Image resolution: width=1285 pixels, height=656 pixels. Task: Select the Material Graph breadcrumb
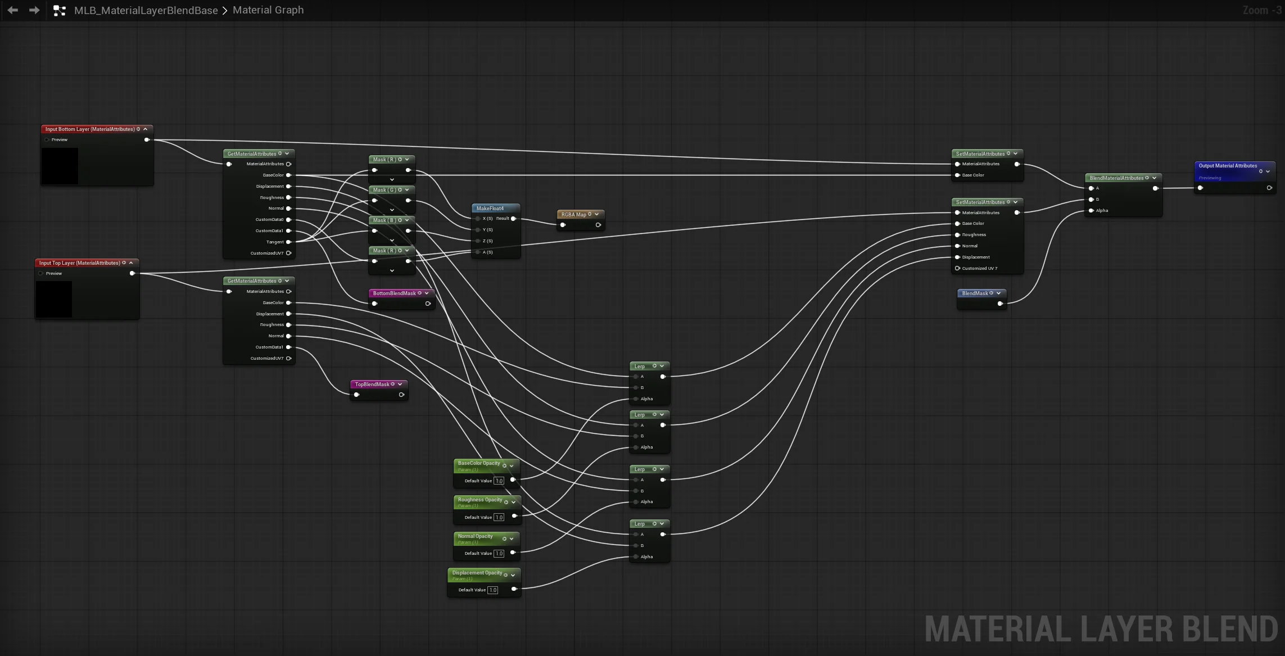click(x=268, y=10)
